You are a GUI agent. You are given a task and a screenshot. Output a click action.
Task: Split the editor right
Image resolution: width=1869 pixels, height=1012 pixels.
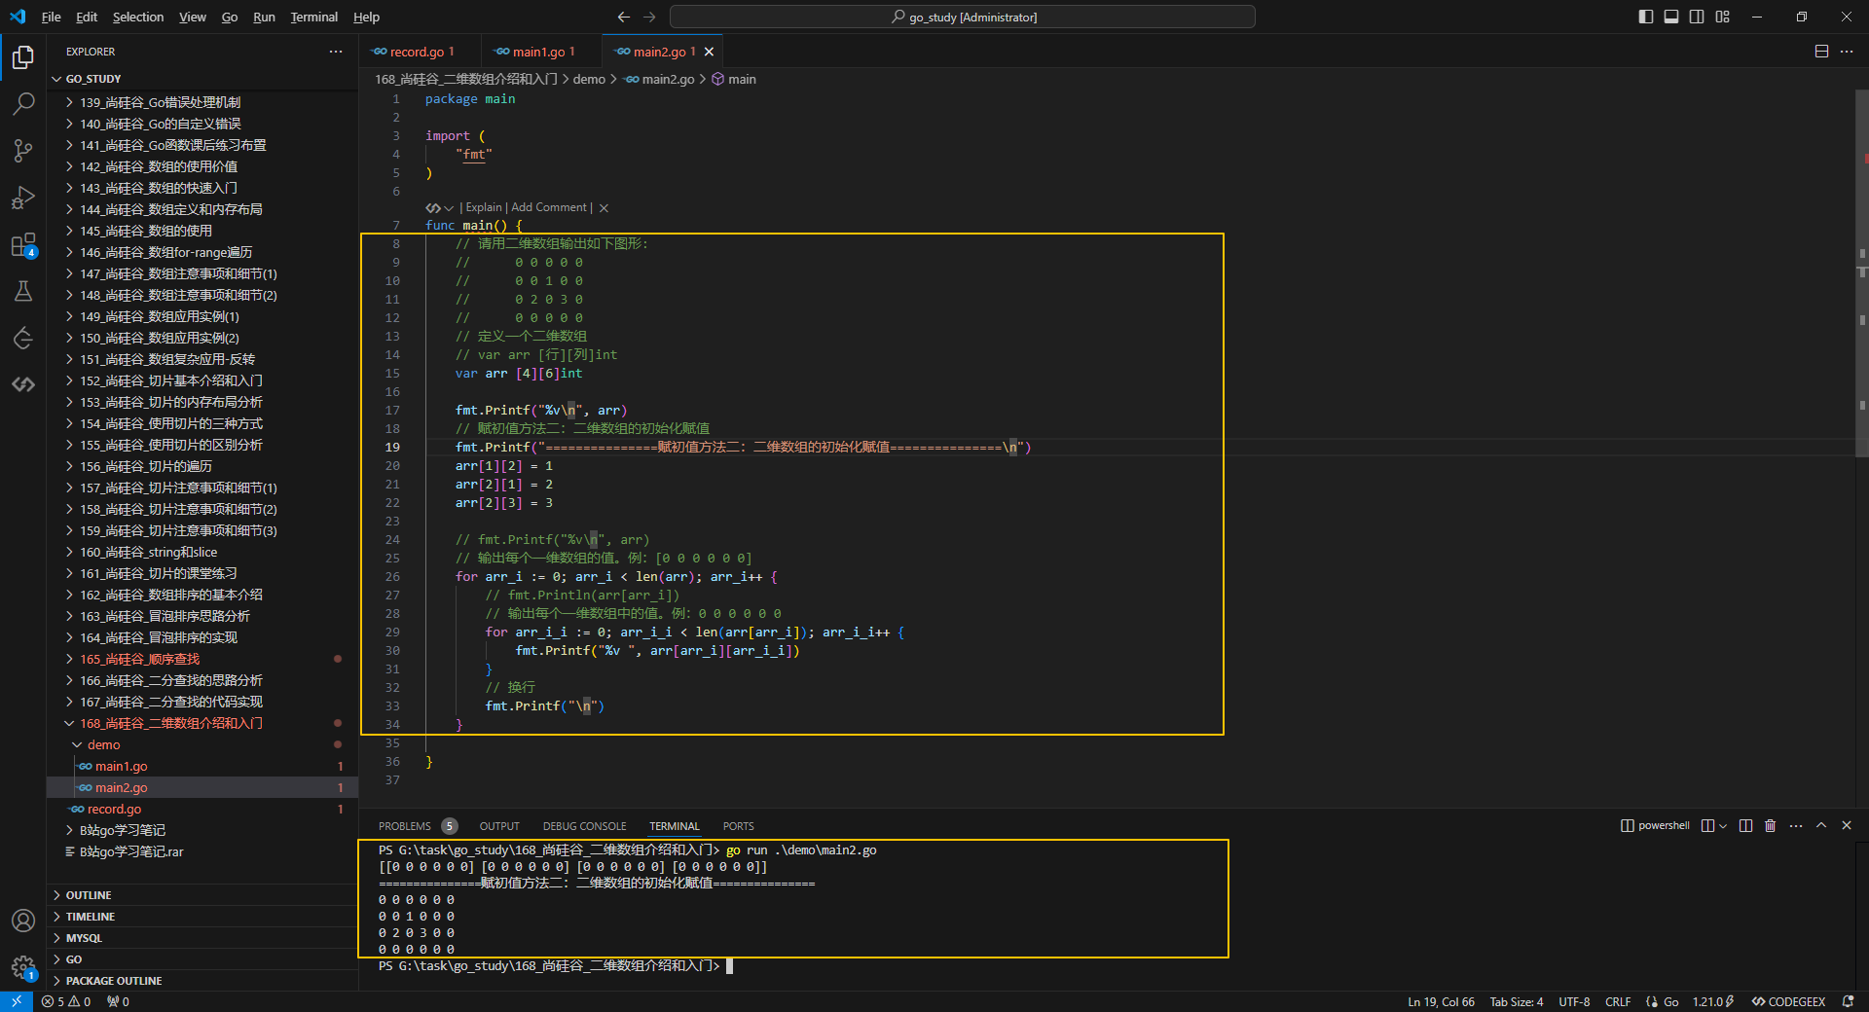pos(1821,52)
